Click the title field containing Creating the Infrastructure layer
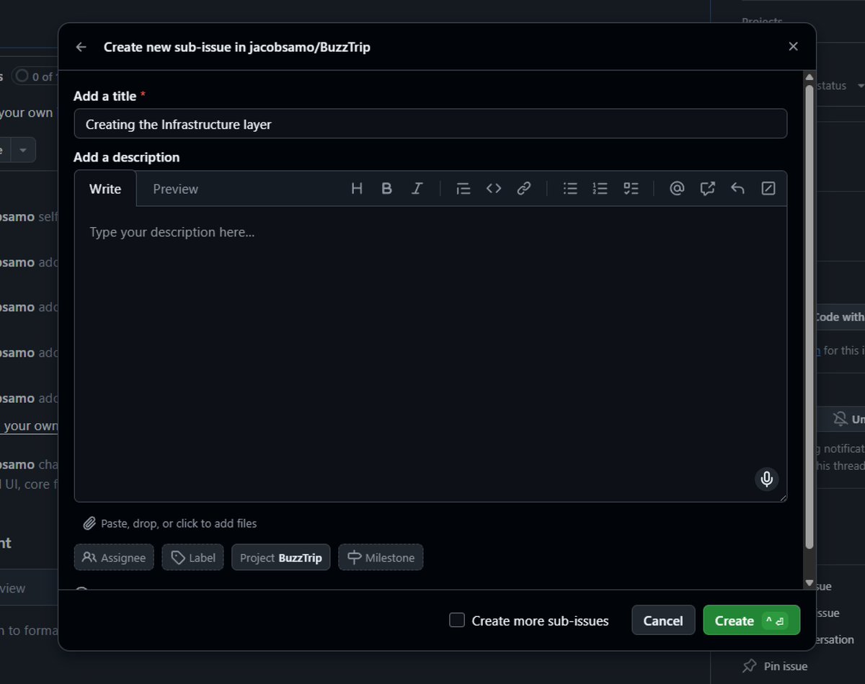Screen dimensions: 865x684 430,123
